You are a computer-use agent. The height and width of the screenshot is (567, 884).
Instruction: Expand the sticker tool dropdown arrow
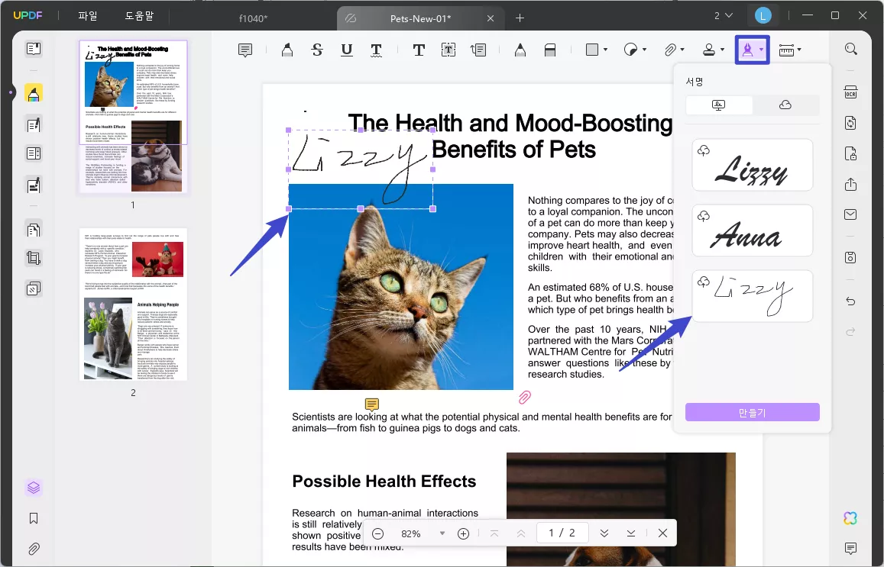pos(644,50)
